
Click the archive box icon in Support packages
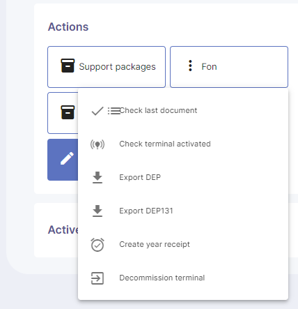click(68, 66)
